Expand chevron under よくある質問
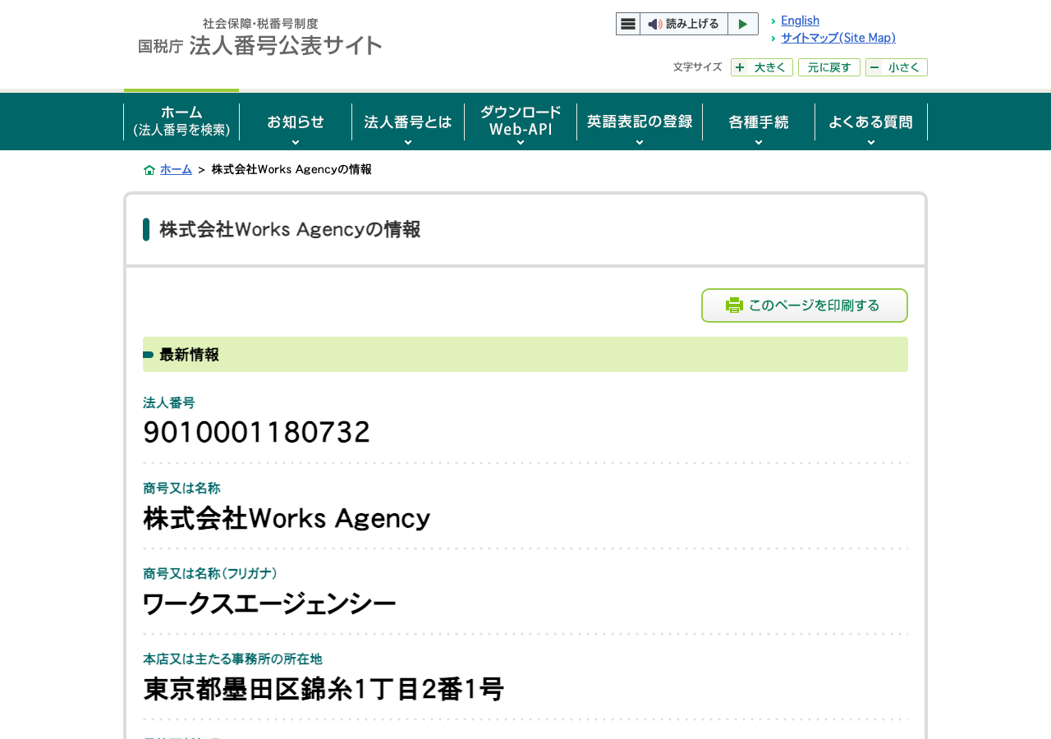Image resolution: width=1051 pixels, height=739 pixels. coord(871,143)
